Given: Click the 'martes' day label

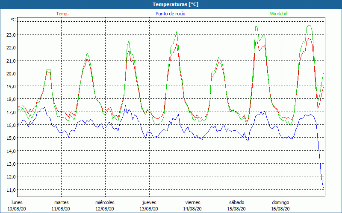Looking at the screenshot, I should click(x=62, y=202).
